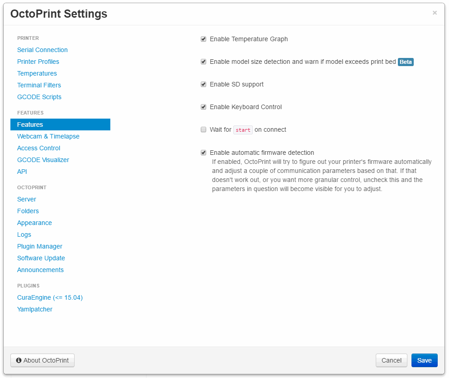Click the Beta badge label
The image size is (449, 378).
[406, 62]
